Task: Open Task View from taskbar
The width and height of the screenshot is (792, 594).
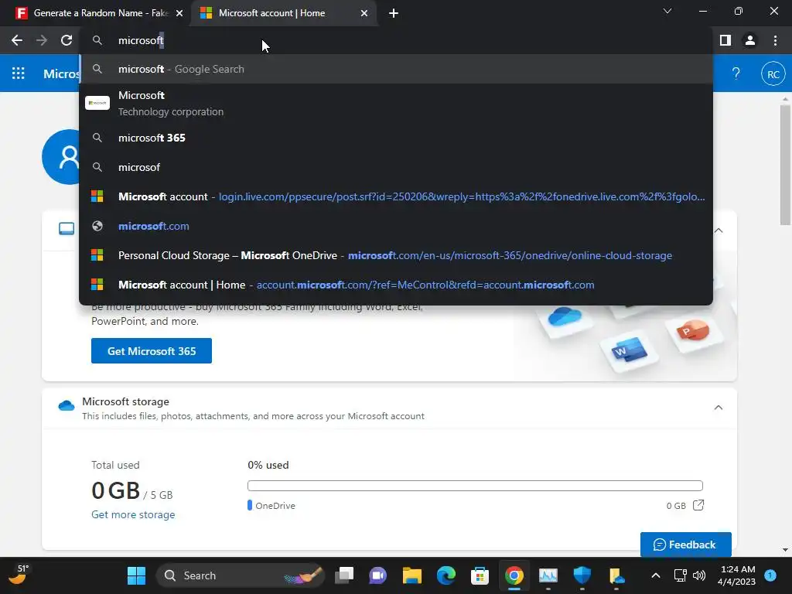Action: pos(344,575)
